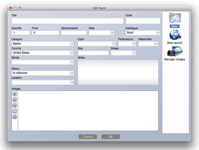Viewport: 199px width, 150px height.
Task: Edit the image with the pencil icon
Action: (x=15, y=111)
